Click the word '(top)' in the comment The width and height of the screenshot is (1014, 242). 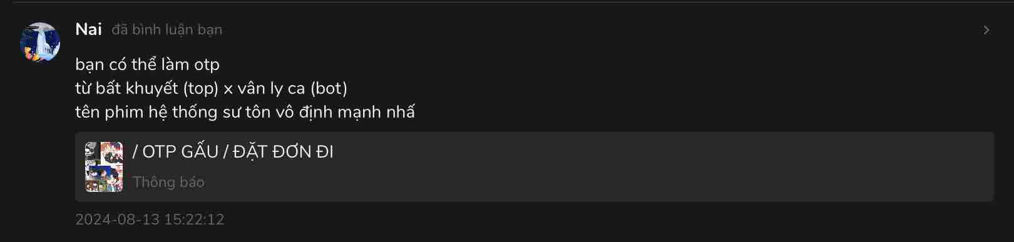(x=201, y=88)
